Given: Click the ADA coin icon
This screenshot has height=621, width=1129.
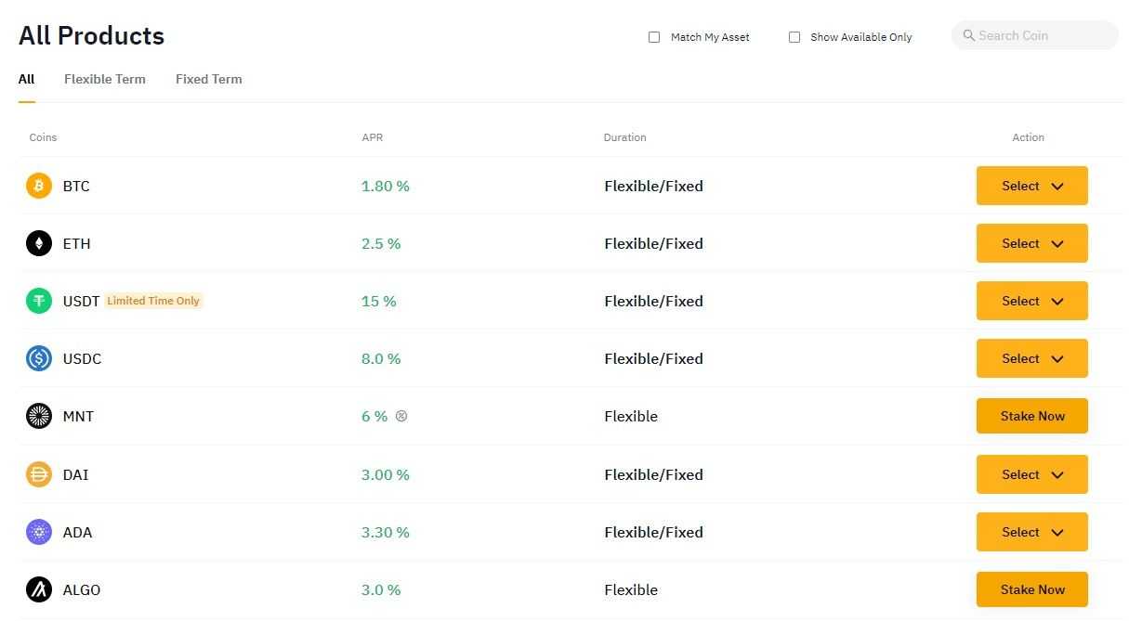Looking at the screenshot, I should (x=38, y=532).
